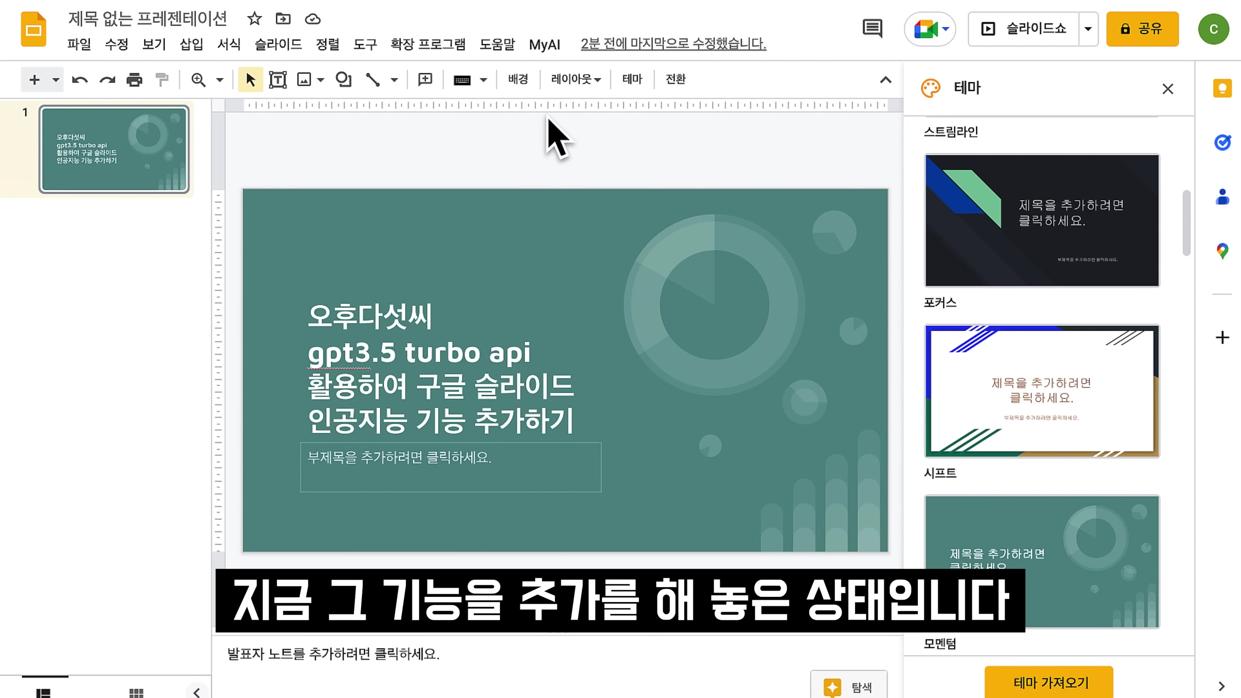Open the 레이아웃 layout dropdown

575,79
